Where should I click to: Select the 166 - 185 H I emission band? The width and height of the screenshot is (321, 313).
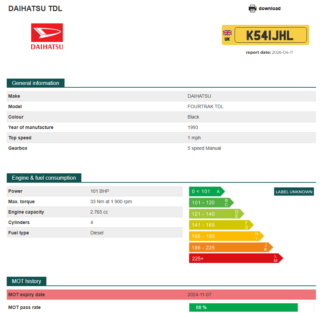coord(226,236)
